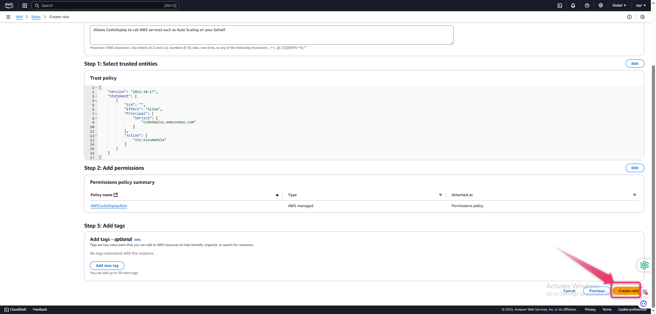Cancel role creation
The width and height of the screenshot is (656, 314).
pos(569,291)
